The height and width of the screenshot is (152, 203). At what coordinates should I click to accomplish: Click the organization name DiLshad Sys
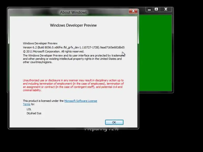coord(34,113)
